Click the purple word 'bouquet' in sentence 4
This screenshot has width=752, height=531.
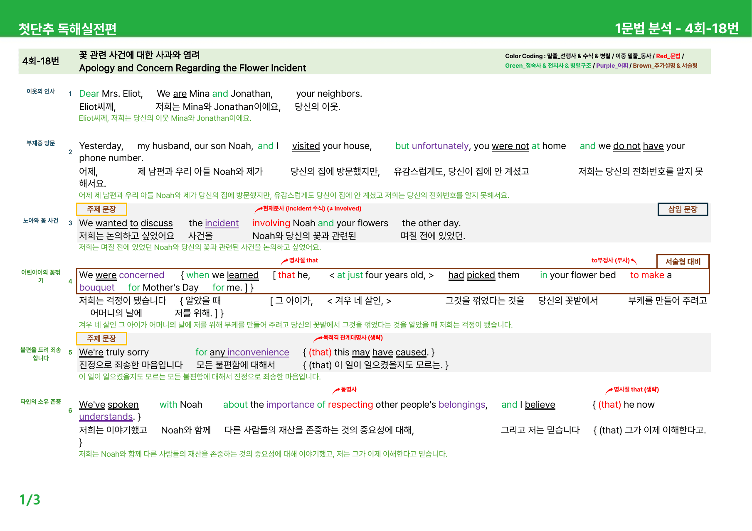coord(96,288)
